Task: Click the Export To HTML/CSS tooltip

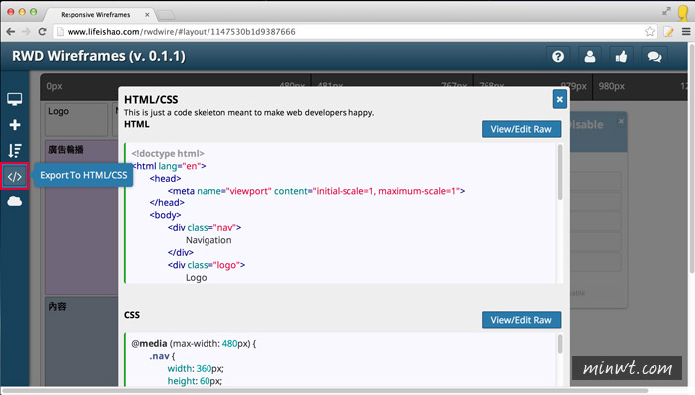Action: (x=83, y=175)
